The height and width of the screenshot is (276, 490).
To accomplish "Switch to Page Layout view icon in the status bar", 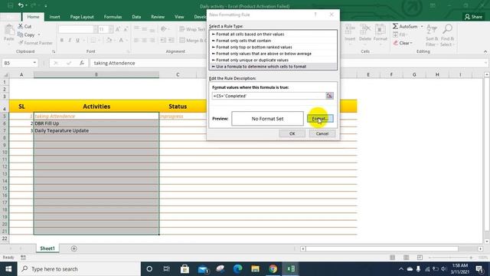I will (x=407, y=258).
